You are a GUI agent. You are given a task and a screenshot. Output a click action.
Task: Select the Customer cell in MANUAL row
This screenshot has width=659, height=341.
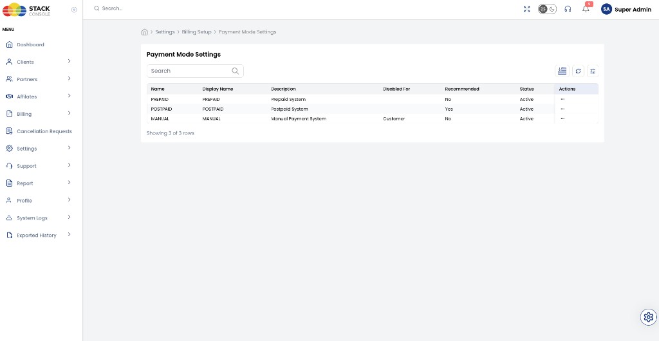point(394,119)
